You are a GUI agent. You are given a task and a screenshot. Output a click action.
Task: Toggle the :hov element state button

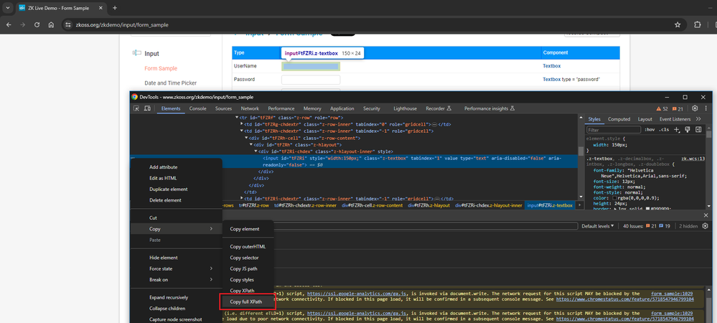(x=650, y=130)
